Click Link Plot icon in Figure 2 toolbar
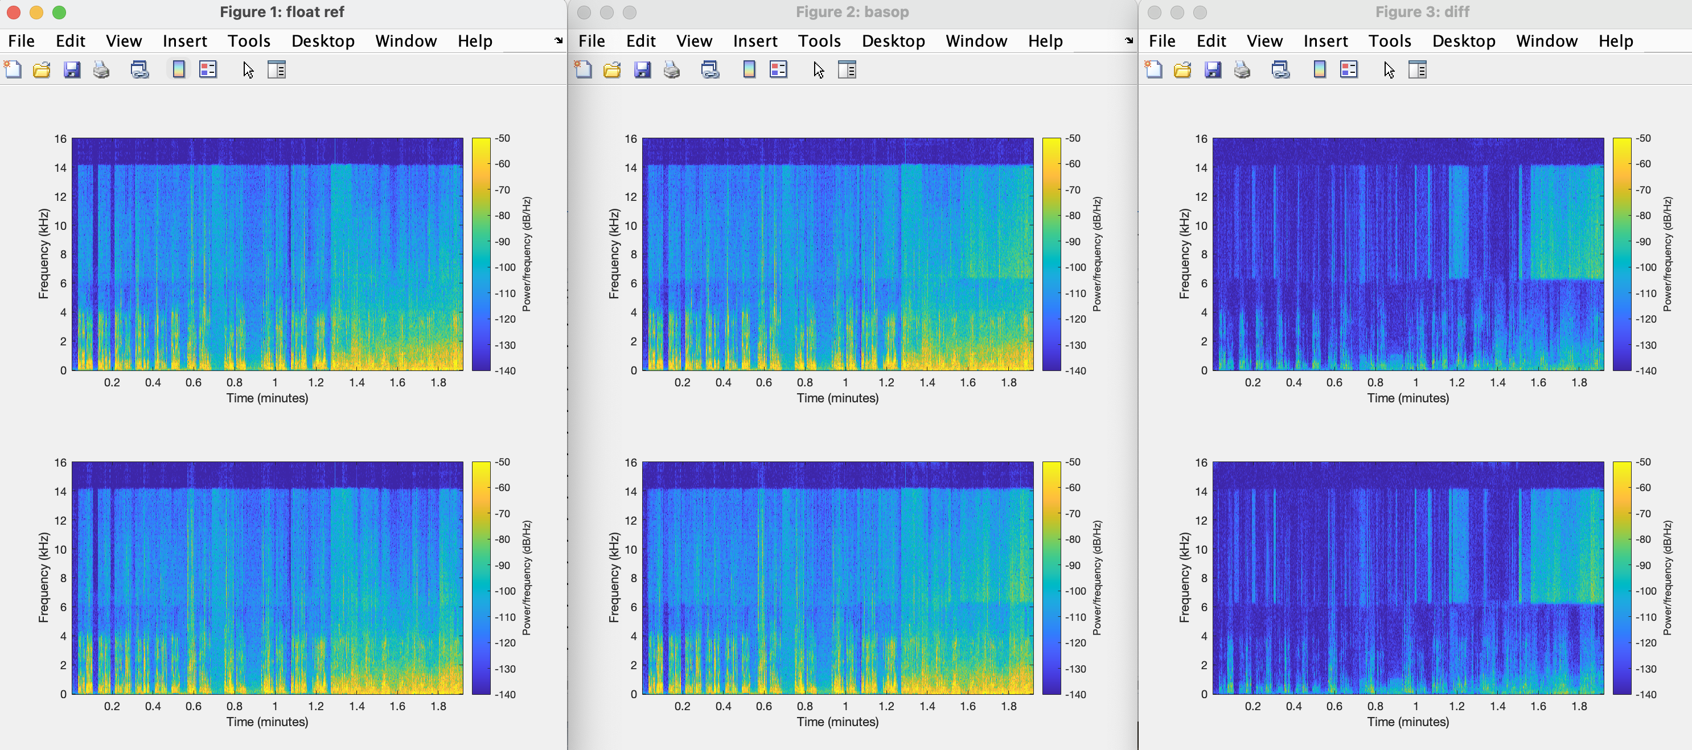 710,69
